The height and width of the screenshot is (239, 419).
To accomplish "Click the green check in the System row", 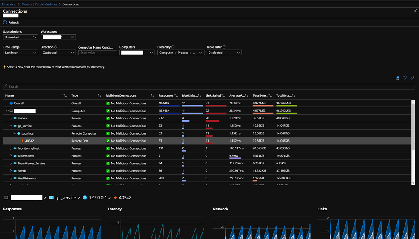I will pos(108,118).
